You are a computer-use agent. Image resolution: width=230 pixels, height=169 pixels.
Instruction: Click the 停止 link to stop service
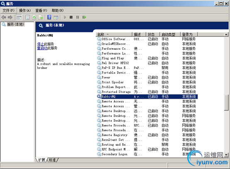tap(41, 44)
